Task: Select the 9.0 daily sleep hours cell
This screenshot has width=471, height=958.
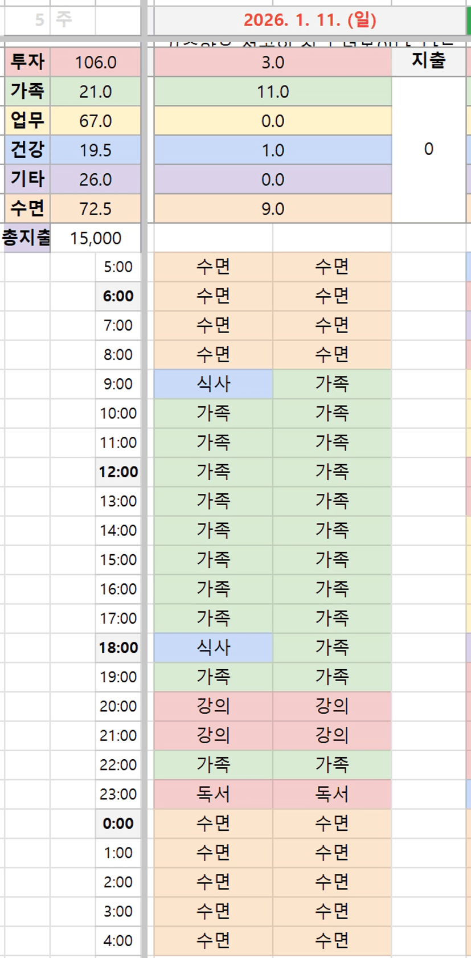Action: pos(273,208)
